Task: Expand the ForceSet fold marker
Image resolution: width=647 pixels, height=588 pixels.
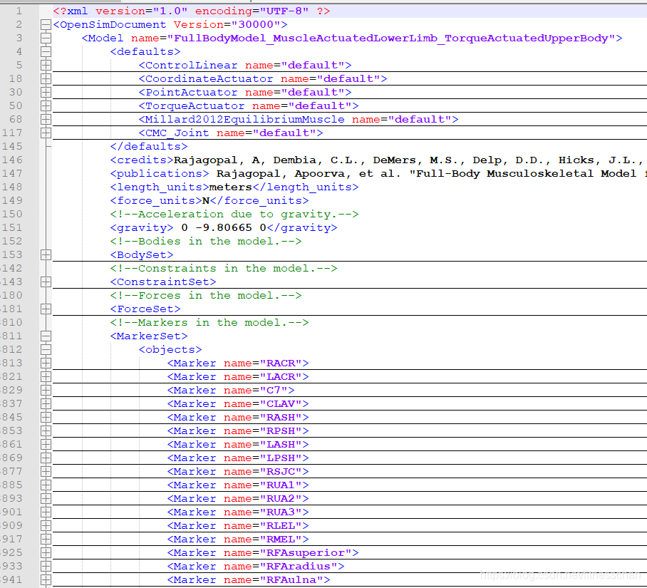Action: click(46, 309)
